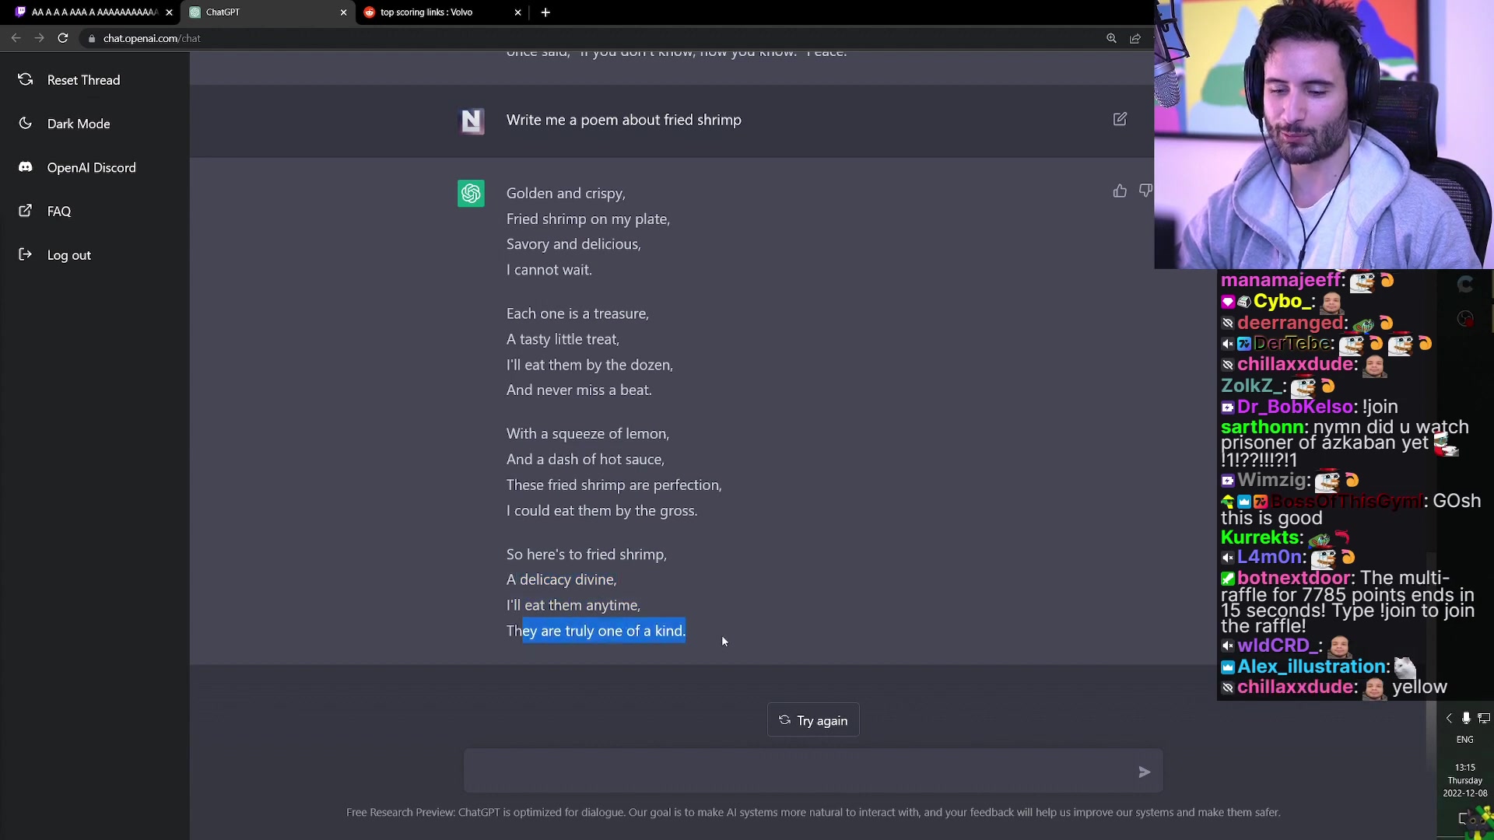1494x840 pixels.
Task: Click the webcam overlay of streamer
Action: (1324, 134)
